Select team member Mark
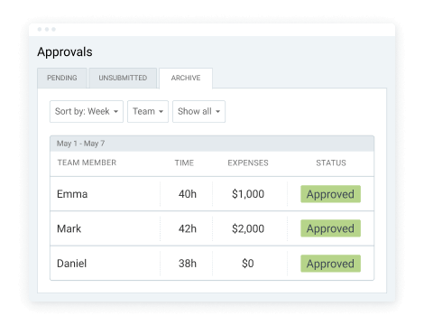Viewport: 424px width, 325px height. (x=69, y=228)
